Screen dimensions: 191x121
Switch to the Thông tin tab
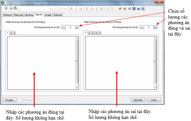(x=7, y=15)
